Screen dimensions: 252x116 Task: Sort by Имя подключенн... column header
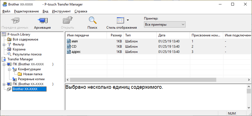click(238, 35)
